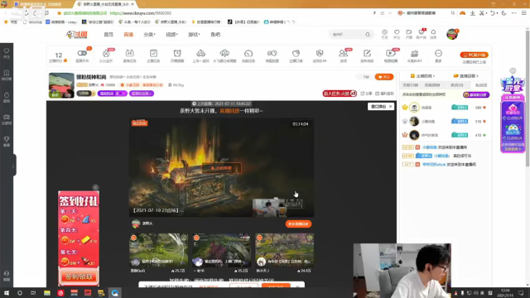Focus the Douyu site search field
Image resolution: width=530 pixels, height=298 pixels.
[x=347, y=35]
